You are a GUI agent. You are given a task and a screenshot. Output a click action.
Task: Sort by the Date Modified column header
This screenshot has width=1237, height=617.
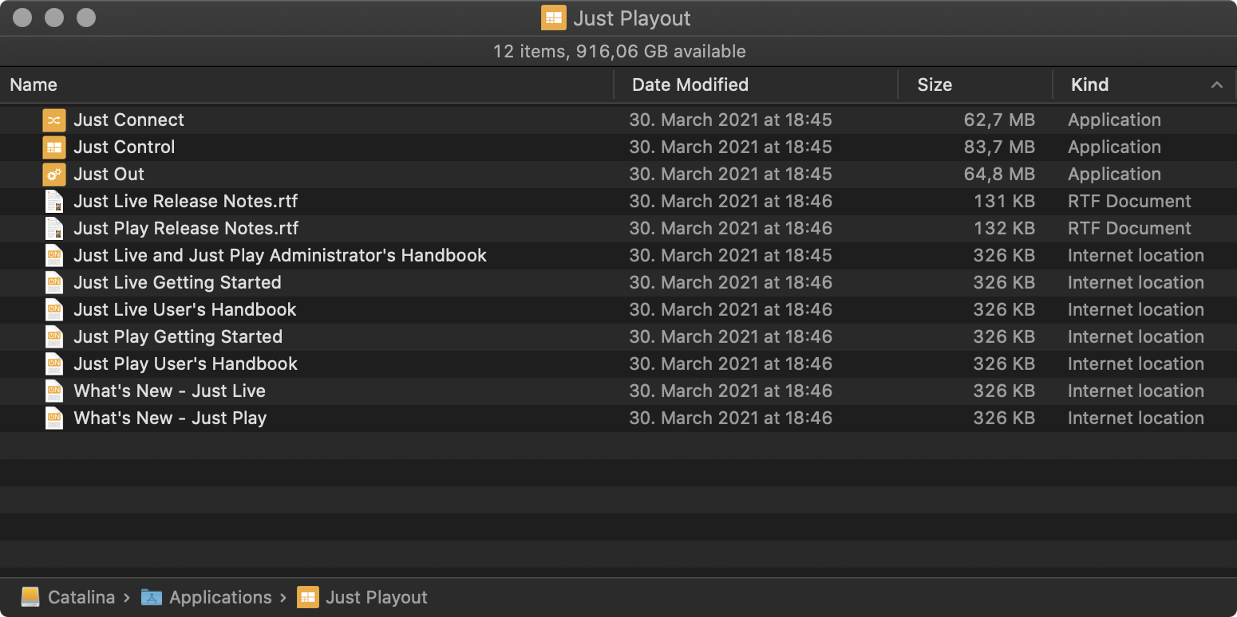click(x=756, y=84)
